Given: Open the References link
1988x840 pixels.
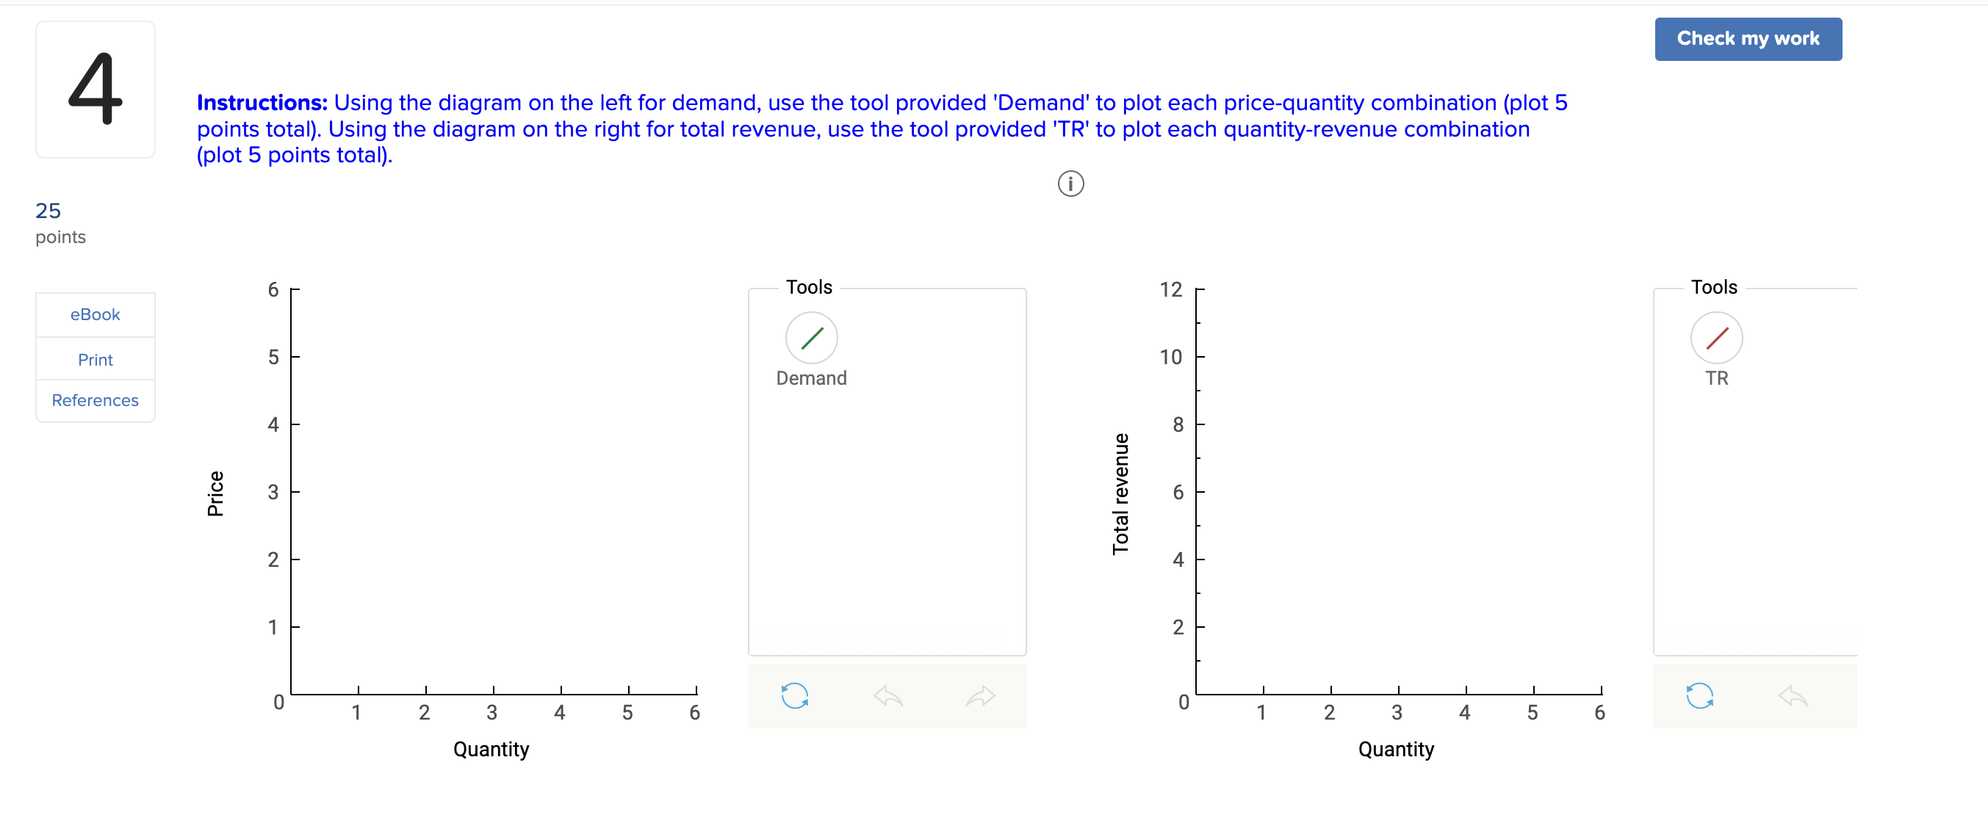Looking at the screenshot, I should 95,400.
